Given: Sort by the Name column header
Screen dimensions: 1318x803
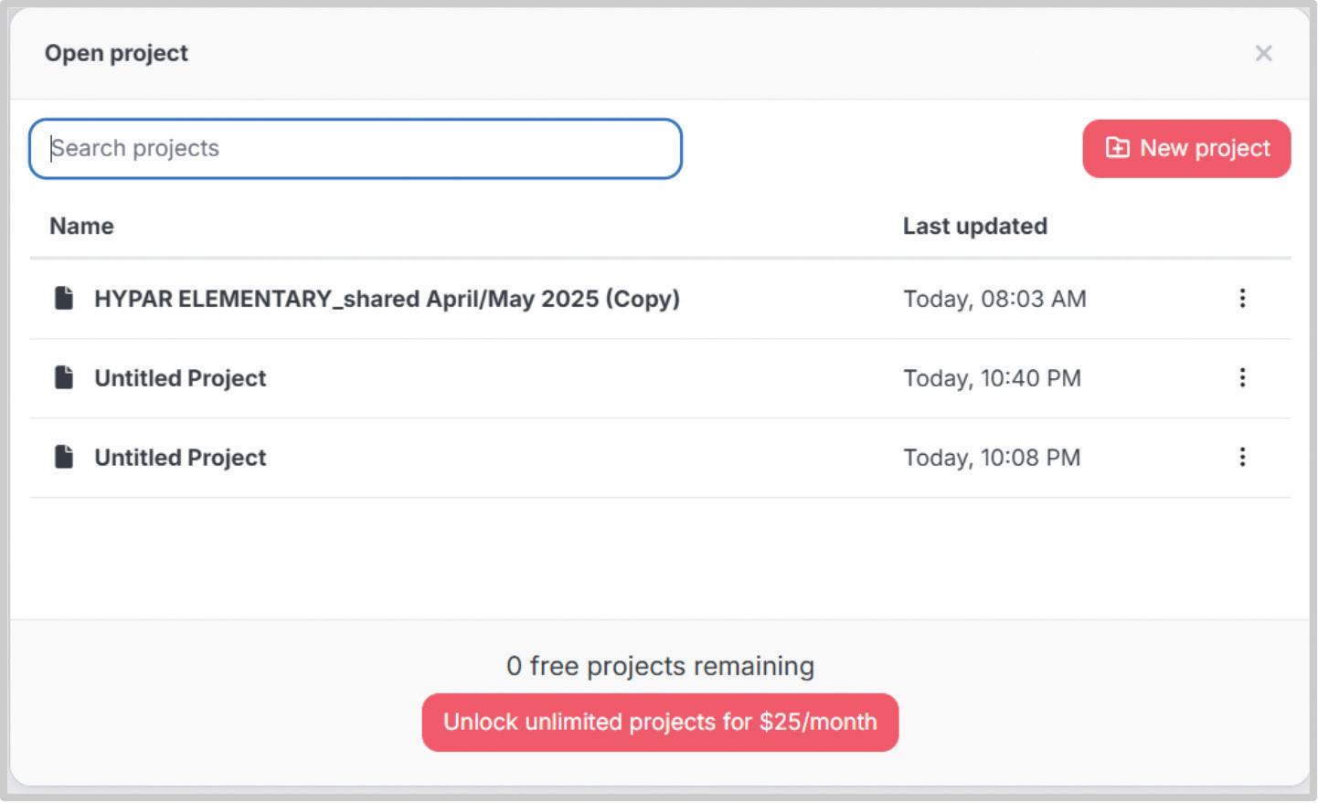Looking at the screenshot, I should coord(81,227).
